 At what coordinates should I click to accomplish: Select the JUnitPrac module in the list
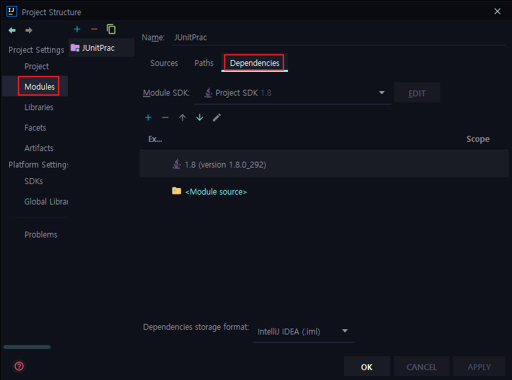pos(101,47)
